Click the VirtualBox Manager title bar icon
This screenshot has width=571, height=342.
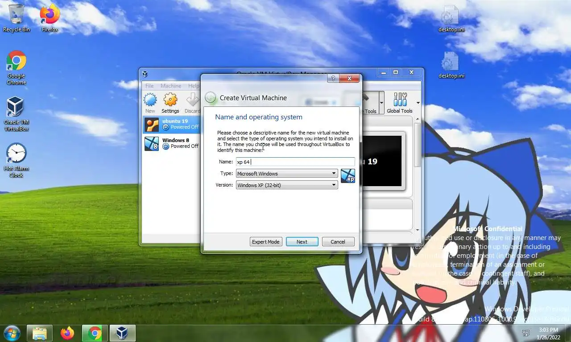click(145, 74)
